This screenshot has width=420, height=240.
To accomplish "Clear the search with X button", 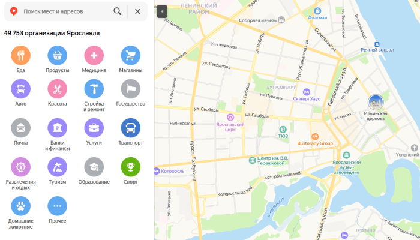I will [137, 11].
